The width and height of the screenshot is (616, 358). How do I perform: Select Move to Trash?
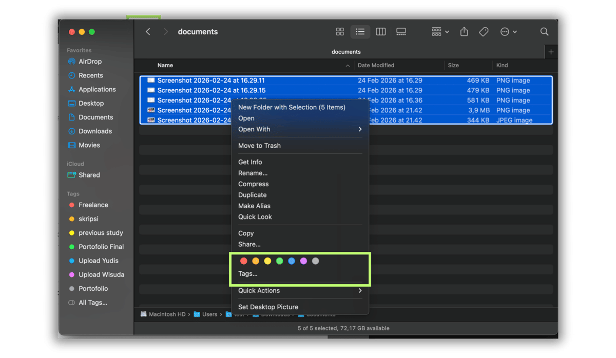coord(259,145)
